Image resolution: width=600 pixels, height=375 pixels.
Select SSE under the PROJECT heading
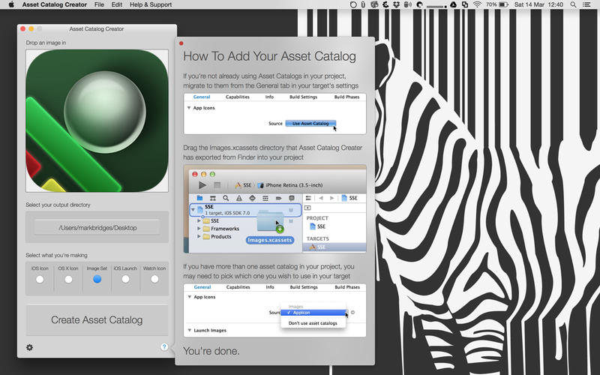[x=317, y=226]
